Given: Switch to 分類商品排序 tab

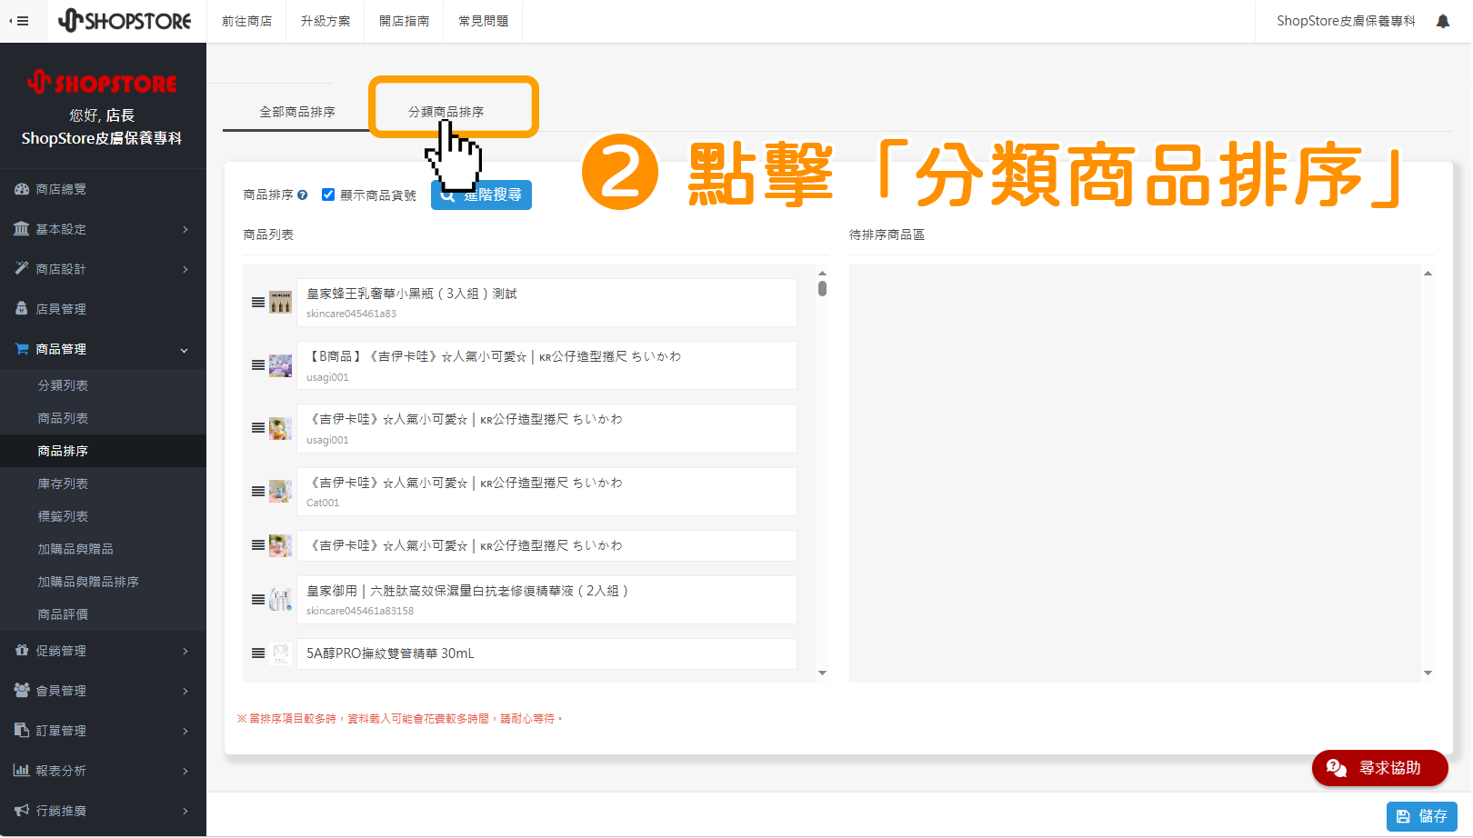Looking at the screenshot, I should [446, 112].
